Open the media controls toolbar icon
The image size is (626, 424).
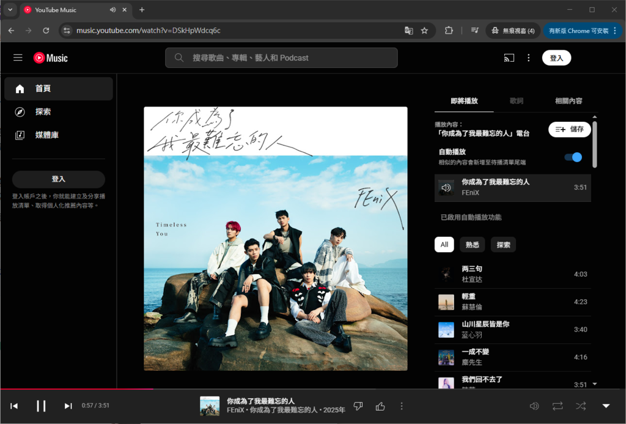474,31
